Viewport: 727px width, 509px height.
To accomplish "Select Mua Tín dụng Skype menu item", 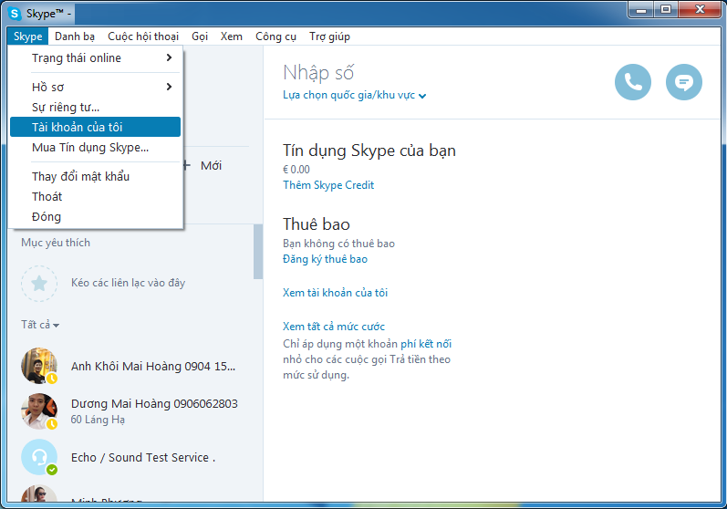I will (x=90, y=147).
